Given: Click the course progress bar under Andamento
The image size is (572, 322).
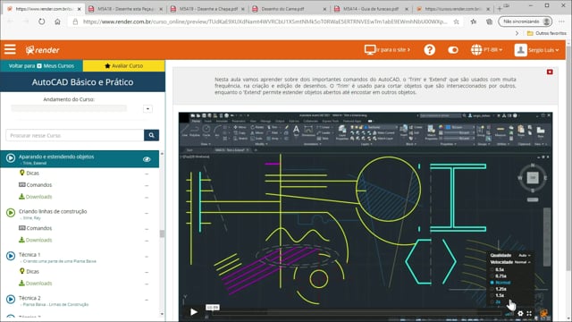Looking at the screenshot, I should 69,108.
